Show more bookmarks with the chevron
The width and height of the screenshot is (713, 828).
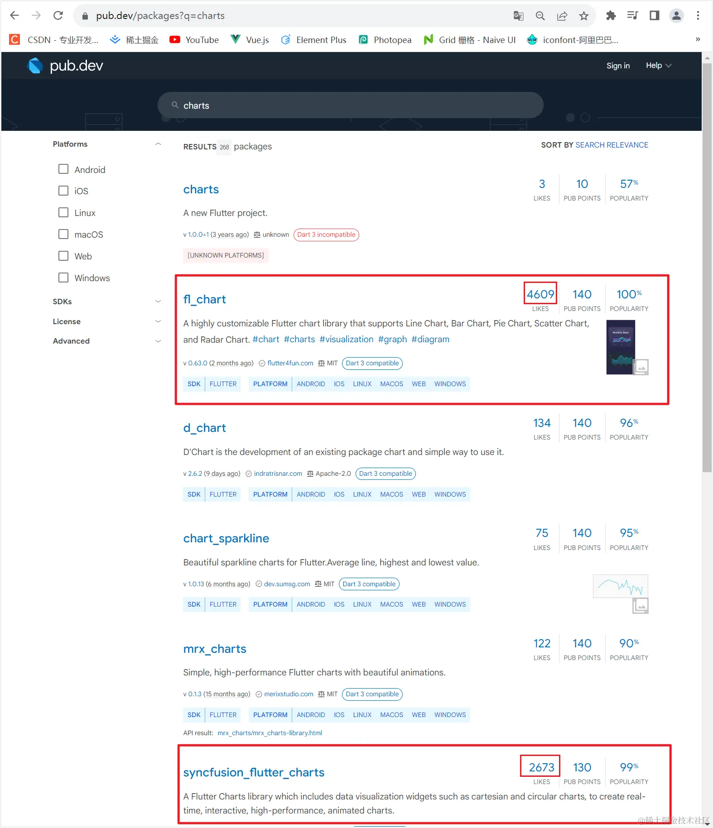pyautogui.click(x=698, y=39)
